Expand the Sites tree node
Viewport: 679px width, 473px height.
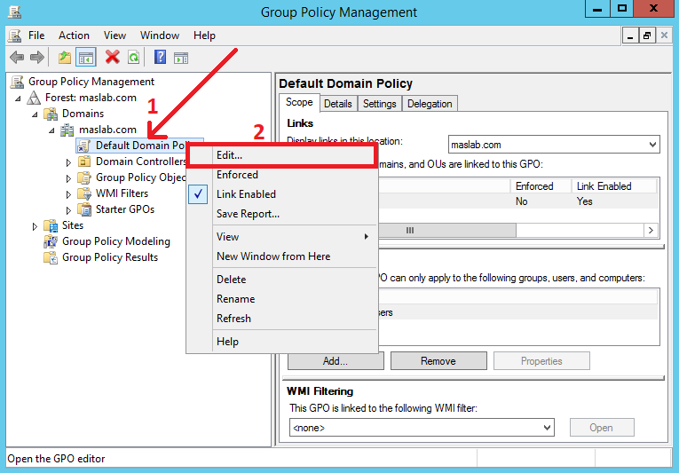pos(36,226)
